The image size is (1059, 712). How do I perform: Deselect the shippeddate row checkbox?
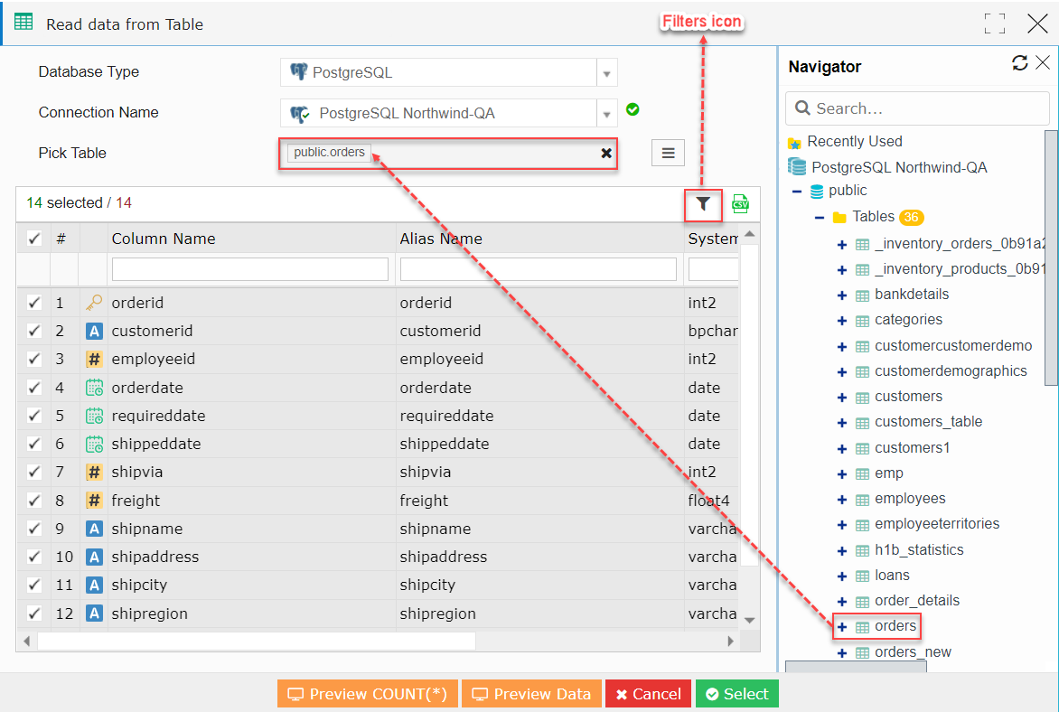click(33, 444)
